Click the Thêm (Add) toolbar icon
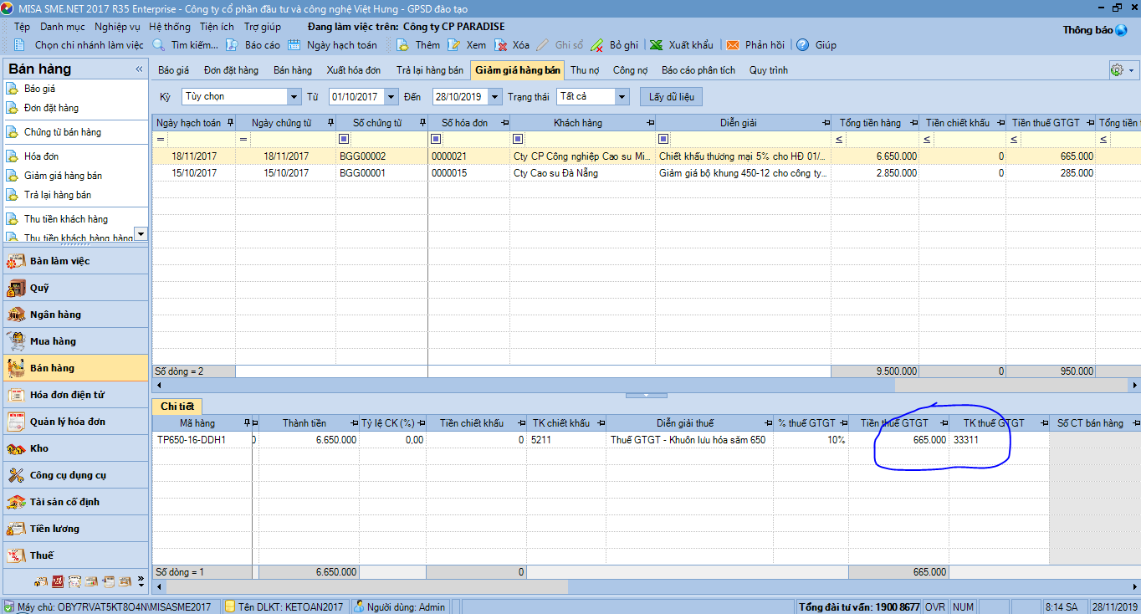1141x614 pixels. pos(403,45)
